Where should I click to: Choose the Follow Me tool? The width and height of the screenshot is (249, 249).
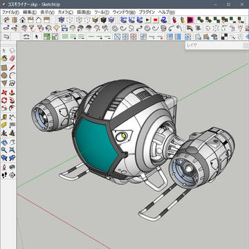click(x=12, y=100)
